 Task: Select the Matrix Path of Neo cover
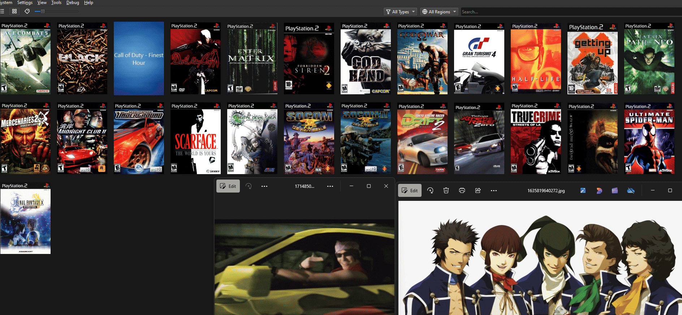coord(649,59)
